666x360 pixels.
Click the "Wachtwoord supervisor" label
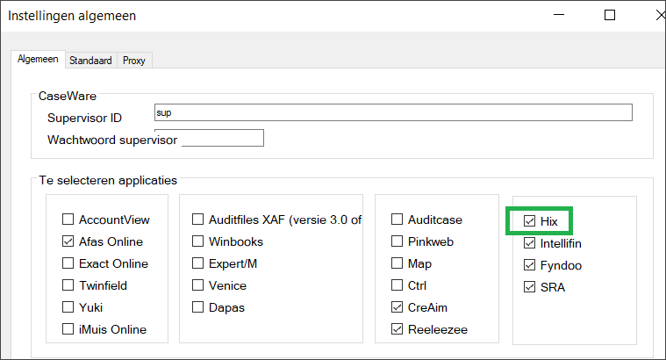(112, 140)
